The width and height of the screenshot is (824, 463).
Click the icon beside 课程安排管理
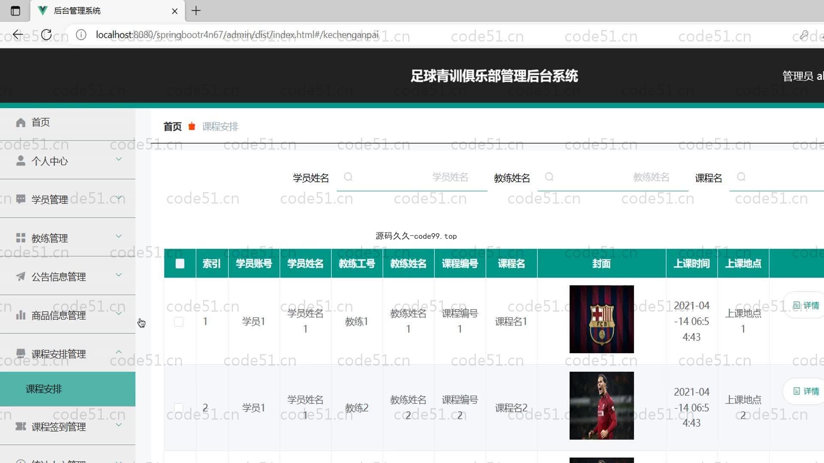pos(21,354)
